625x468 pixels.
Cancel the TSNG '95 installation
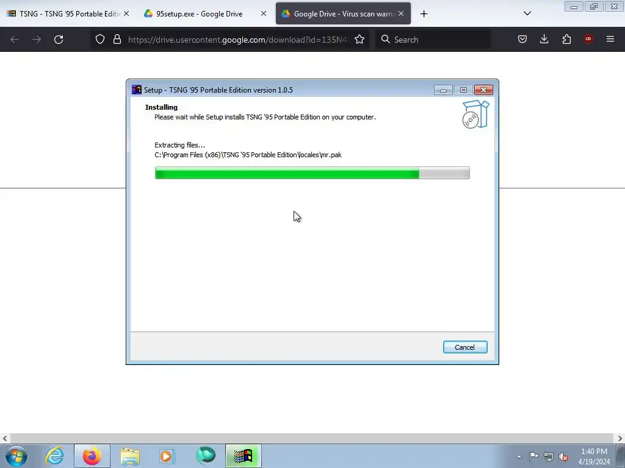(464, 347)
